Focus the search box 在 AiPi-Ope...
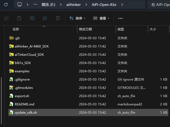Screen dimensions: 170x127 159,5
